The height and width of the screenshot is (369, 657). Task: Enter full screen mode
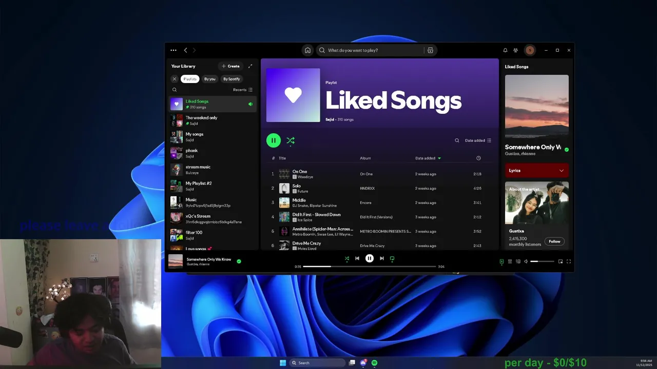(x=569, y=261)
